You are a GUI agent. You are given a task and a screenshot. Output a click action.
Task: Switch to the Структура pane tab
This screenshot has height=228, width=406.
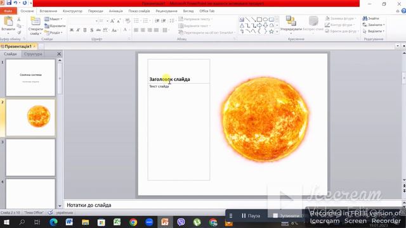(33, 54)
